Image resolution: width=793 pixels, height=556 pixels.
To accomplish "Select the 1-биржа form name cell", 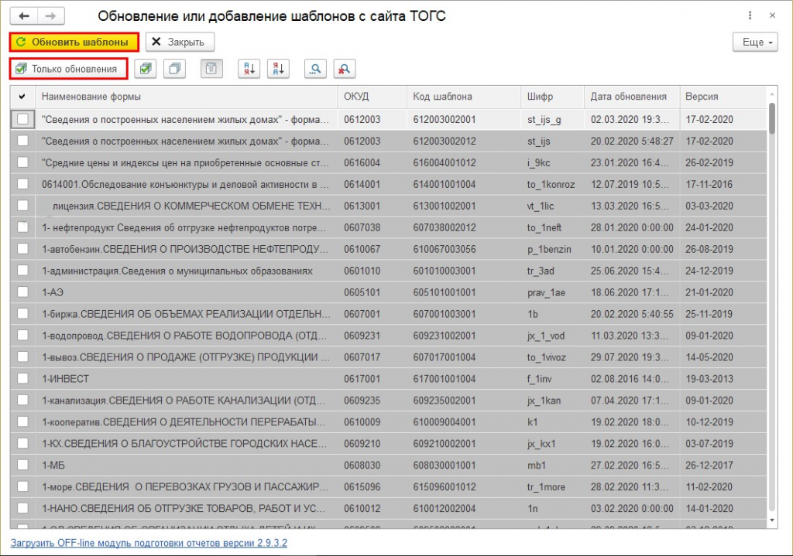I will tap(186, 314).
